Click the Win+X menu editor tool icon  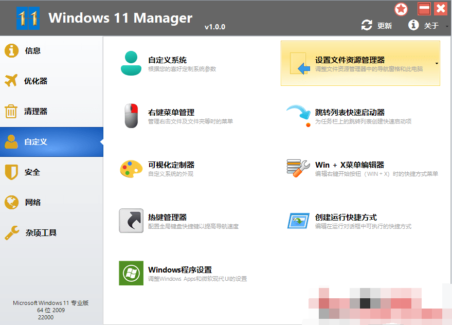[298, 168]
